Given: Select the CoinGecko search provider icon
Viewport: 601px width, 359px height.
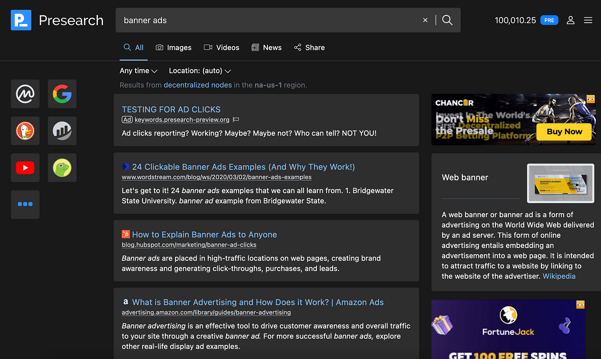Looking at the screenshot, I should pos(62,168).
